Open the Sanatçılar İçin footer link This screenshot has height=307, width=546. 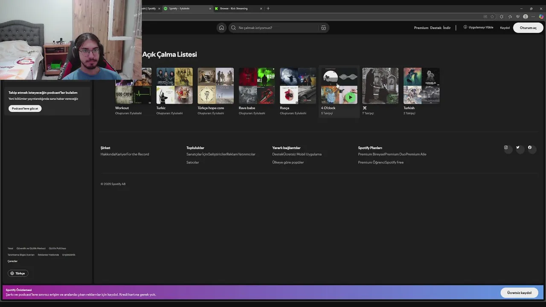click(x=197, y=154)
